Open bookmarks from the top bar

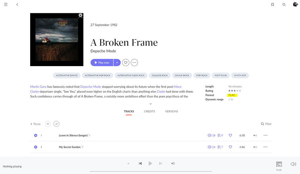coord(272,4)
